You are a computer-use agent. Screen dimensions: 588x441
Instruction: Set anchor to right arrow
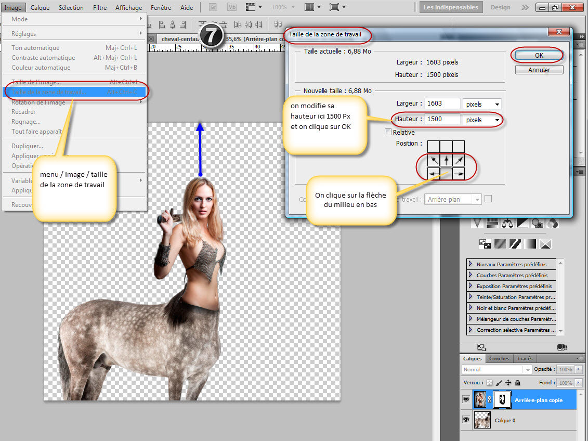[459, 173]
